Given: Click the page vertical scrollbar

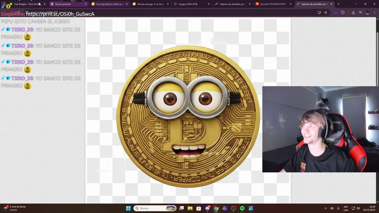Looking at the screenshot, I should pos(377,111).
